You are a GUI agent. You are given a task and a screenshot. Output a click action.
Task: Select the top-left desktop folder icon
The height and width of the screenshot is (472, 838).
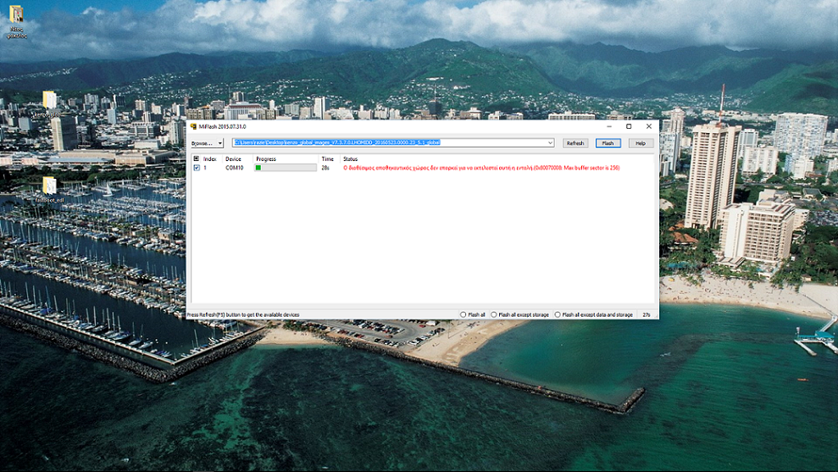click(15, 14)
